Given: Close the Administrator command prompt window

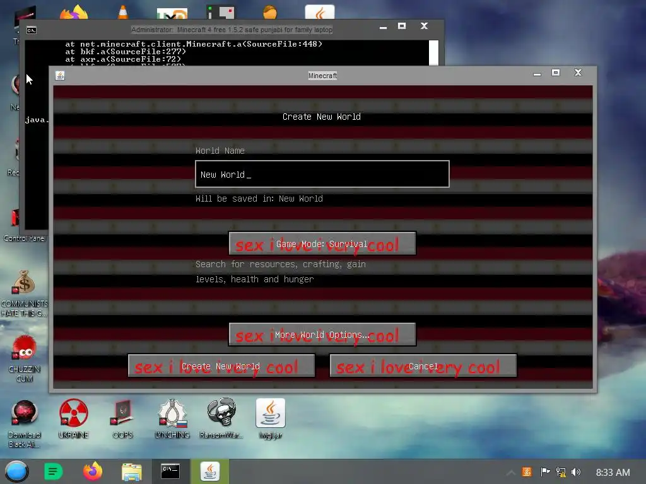Looking at the screenshot, I should [424, 26].
